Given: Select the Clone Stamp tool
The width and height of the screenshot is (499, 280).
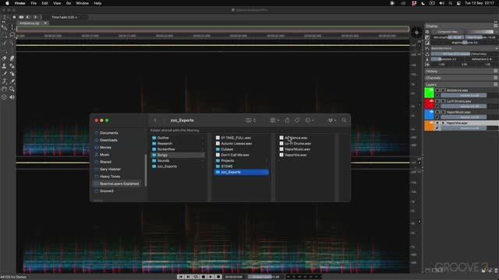Looking at the screenshot, I should click(4, 66).
